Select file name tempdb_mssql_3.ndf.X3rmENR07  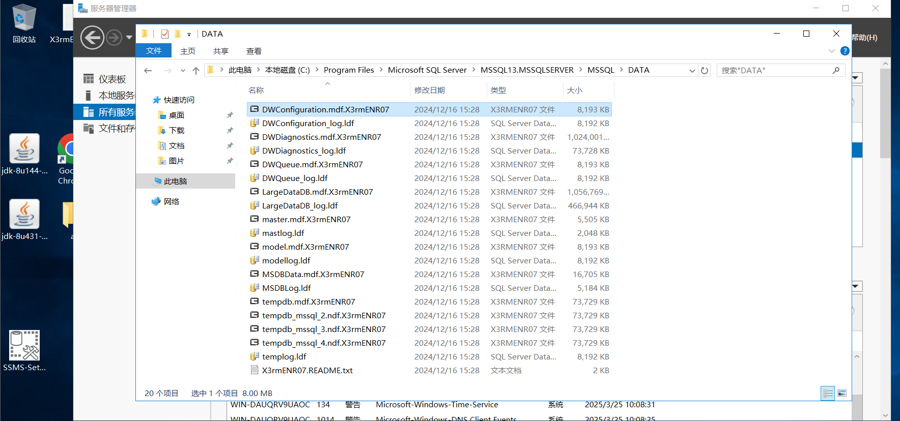[x=324, y=329]
